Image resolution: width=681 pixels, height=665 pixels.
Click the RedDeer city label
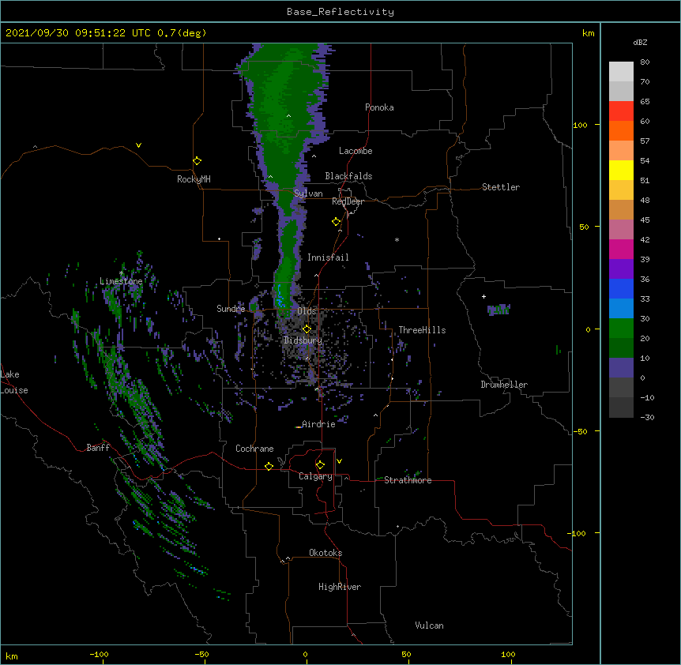[x=348, y=201]
